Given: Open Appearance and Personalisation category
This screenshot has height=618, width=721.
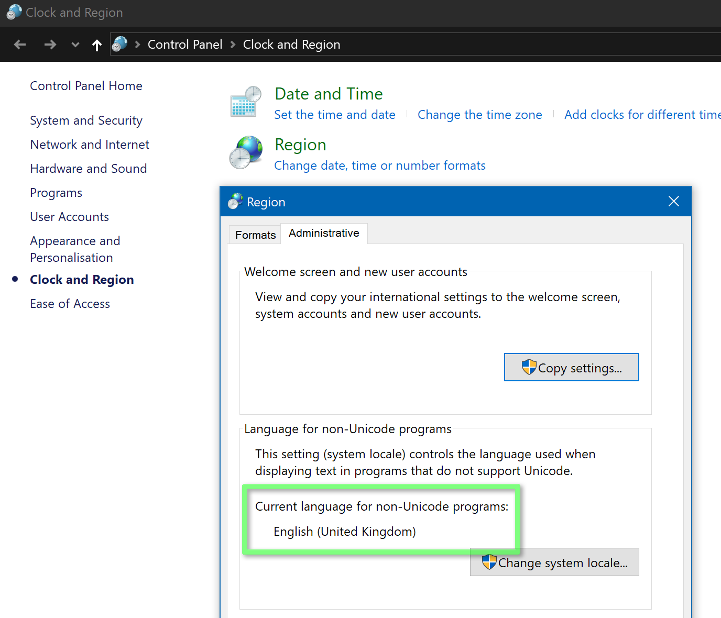Looking at the screenshot, I should tap(75, 249).
